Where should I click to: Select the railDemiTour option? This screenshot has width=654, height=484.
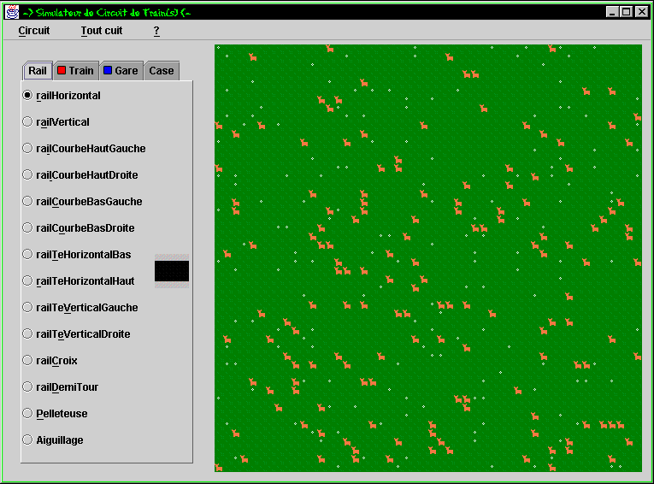point(28,387)
